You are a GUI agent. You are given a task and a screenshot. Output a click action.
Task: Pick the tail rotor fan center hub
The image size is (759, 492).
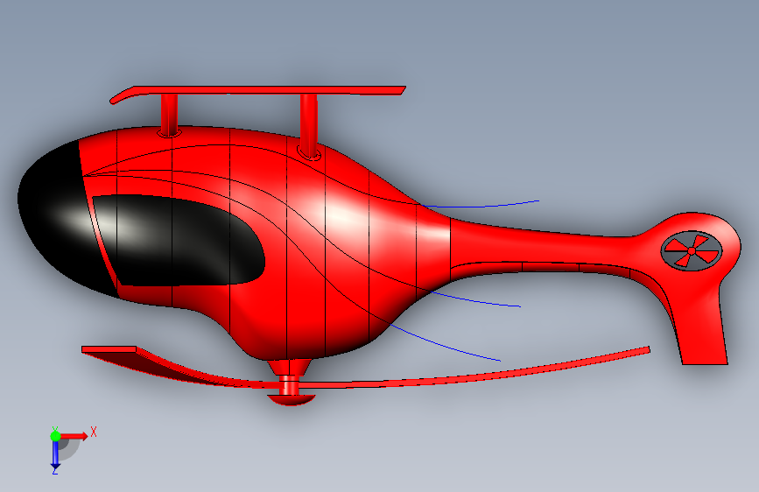click(692, 251)
